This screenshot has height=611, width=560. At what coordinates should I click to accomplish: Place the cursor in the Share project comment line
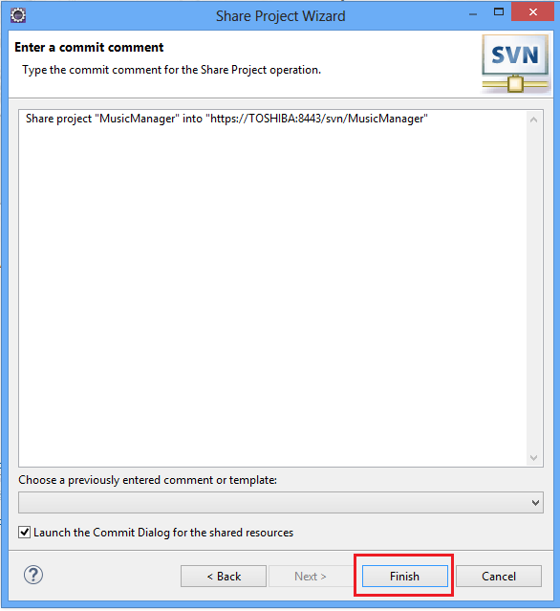point(226,119)
